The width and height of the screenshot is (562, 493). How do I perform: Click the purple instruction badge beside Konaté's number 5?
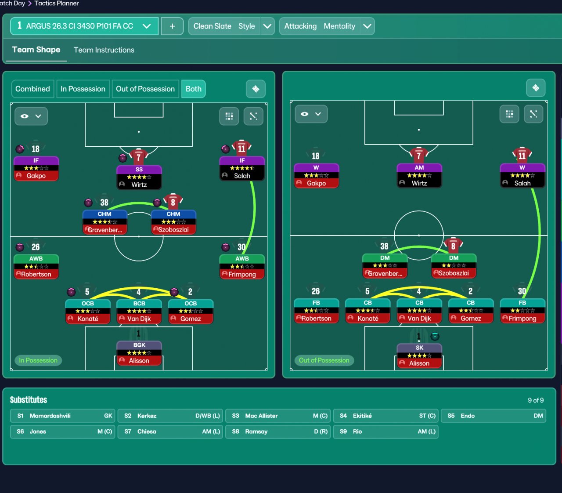tap(71, 292)
